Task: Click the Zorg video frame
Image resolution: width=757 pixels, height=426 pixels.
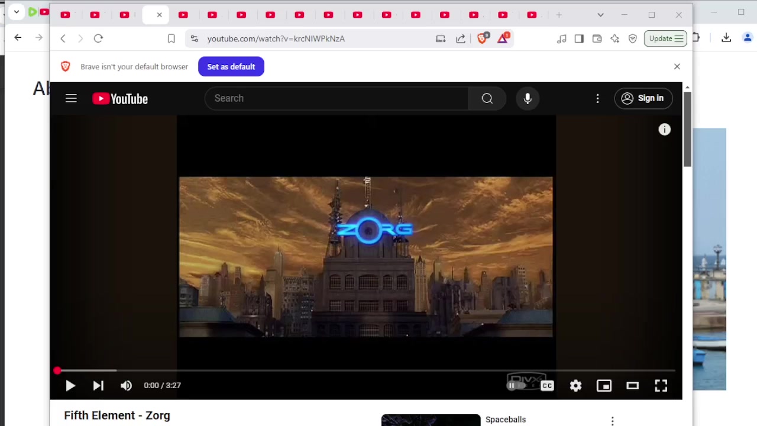Action: tap(366, 257)
